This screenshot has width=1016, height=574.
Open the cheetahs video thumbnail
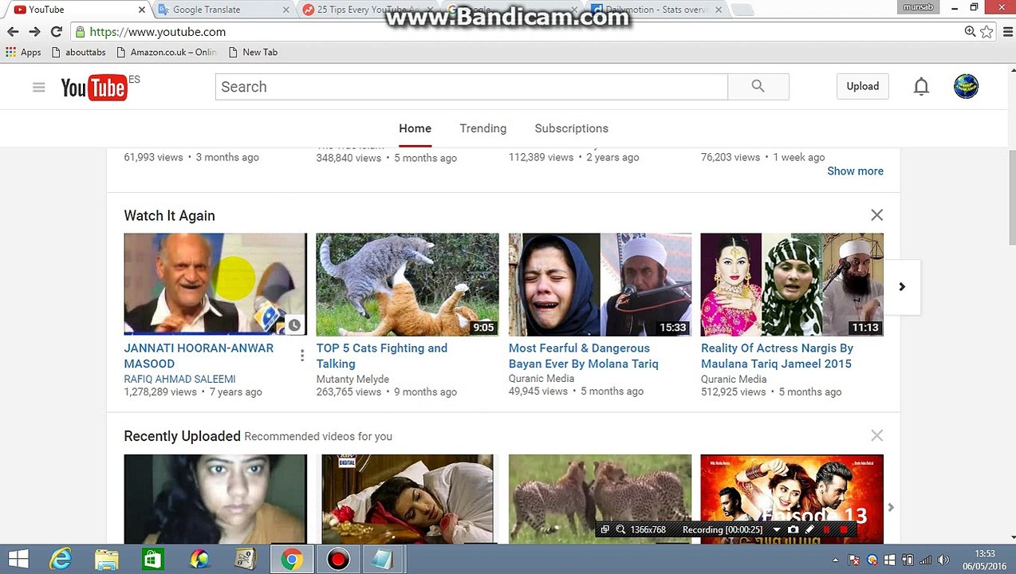coord(600,498)
